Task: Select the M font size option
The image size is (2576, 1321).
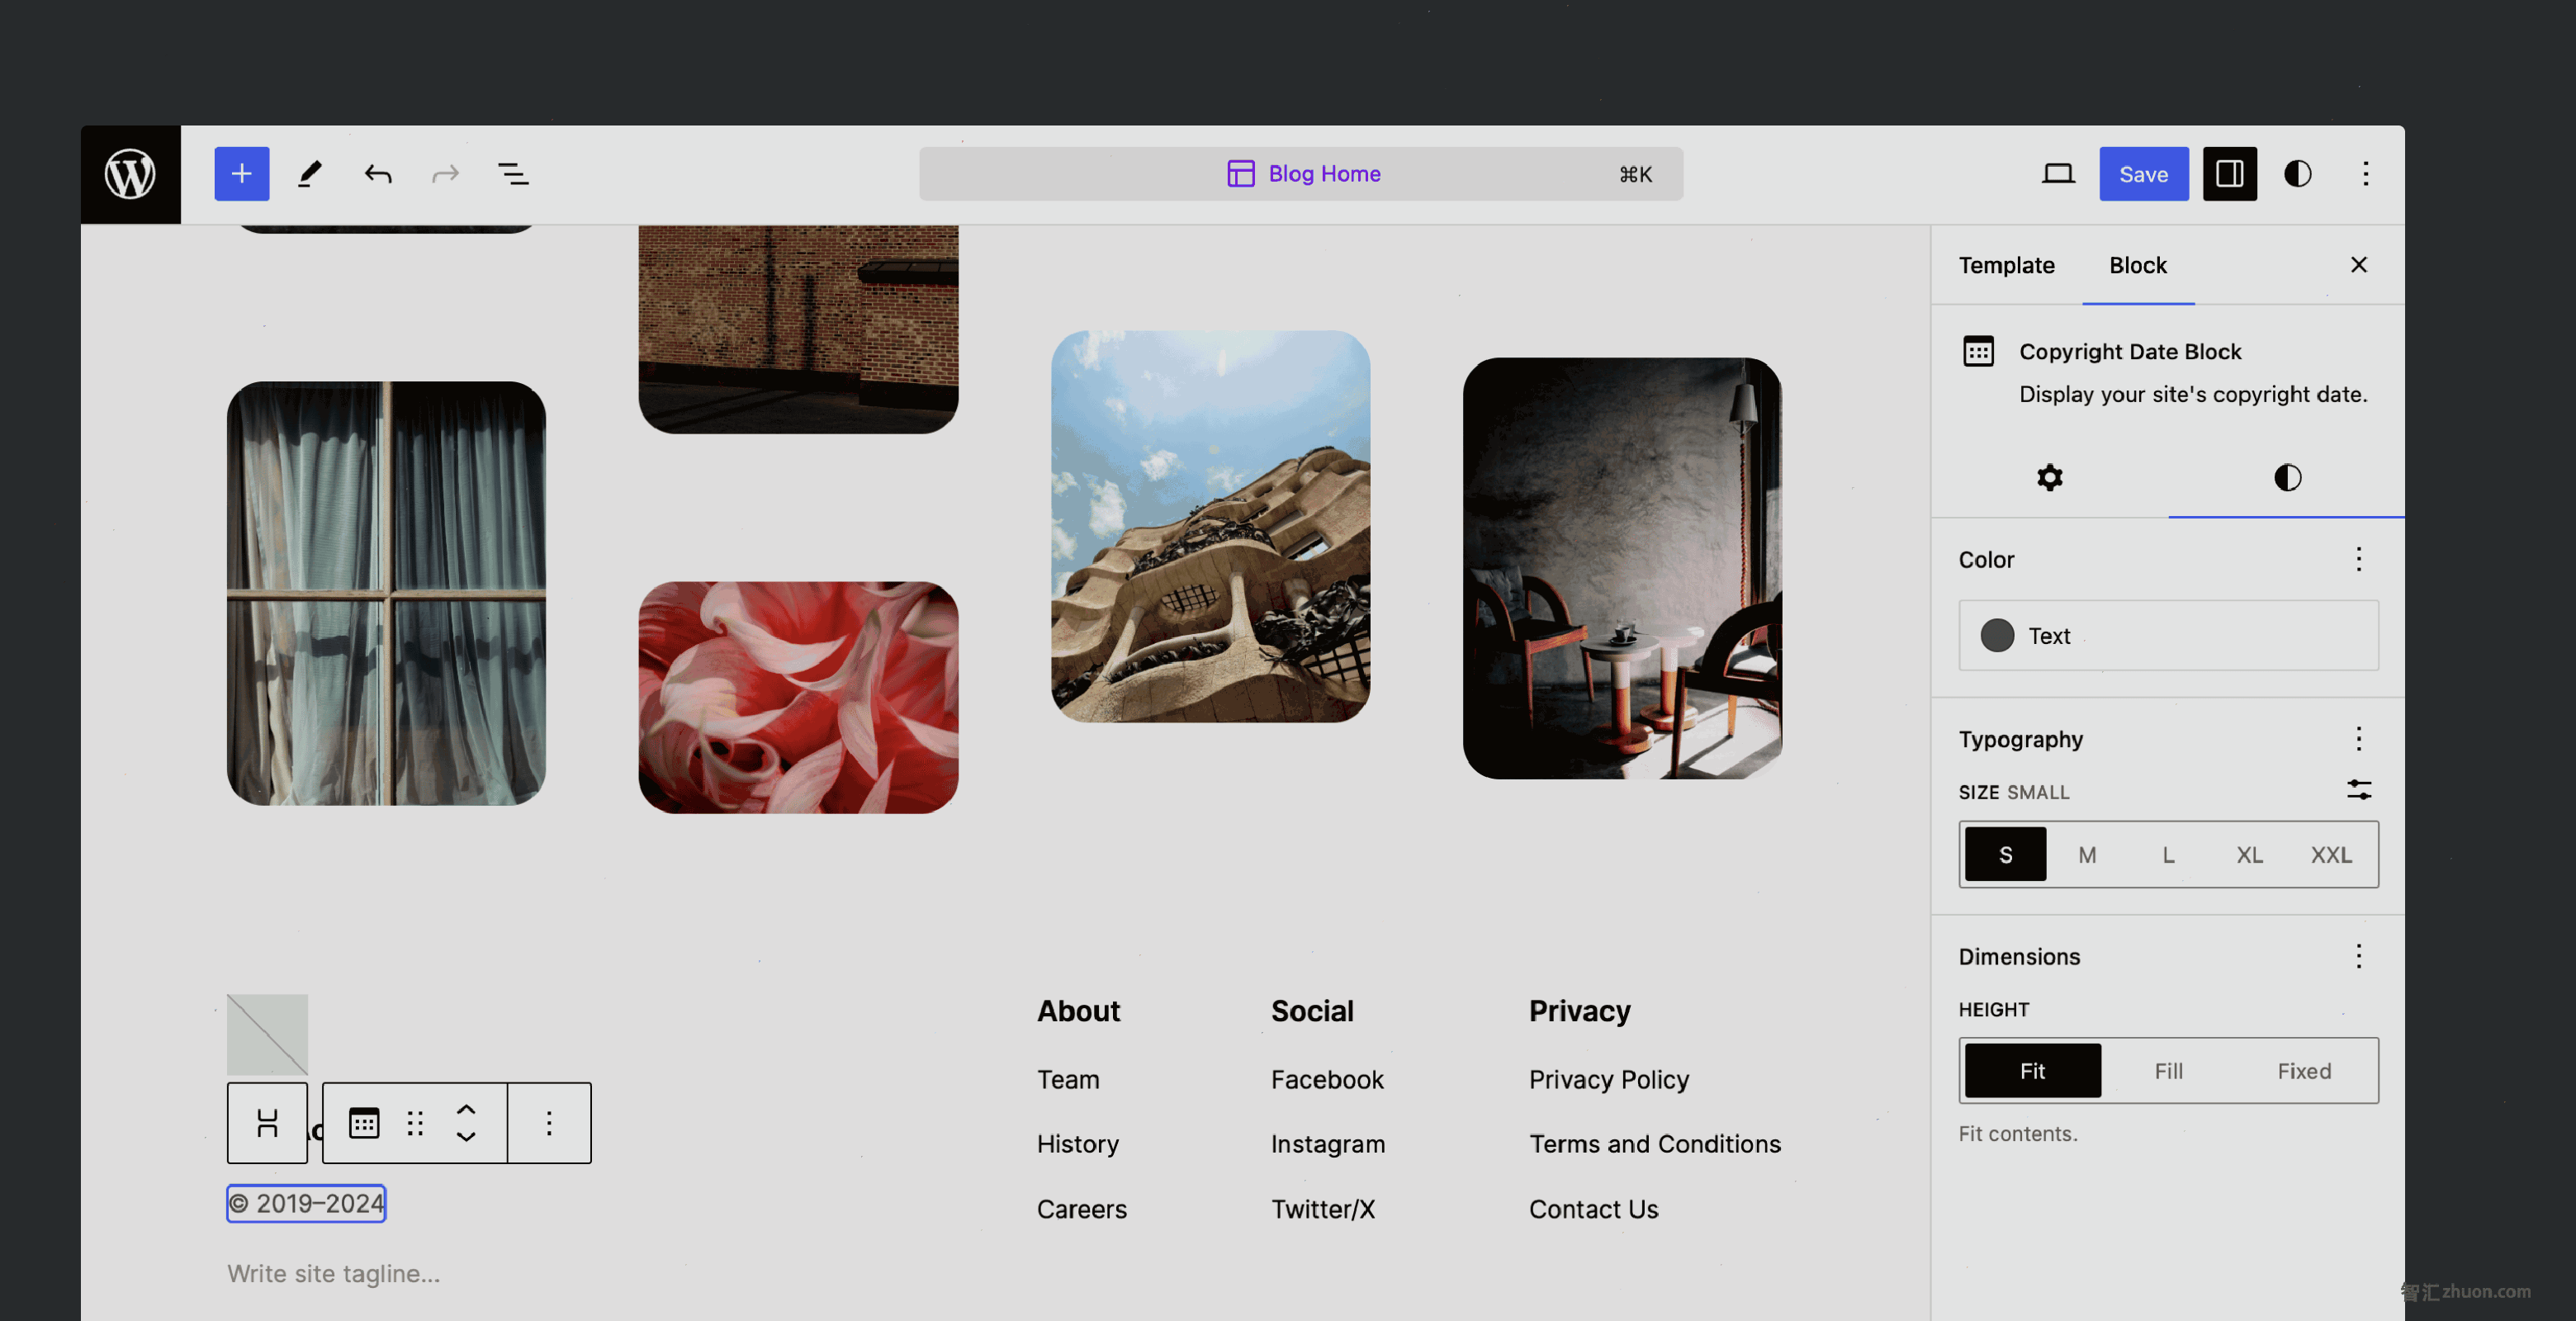Action: [2087, 853]
